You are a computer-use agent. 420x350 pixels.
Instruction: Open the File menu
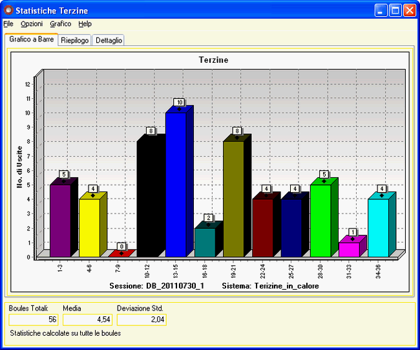8,24
